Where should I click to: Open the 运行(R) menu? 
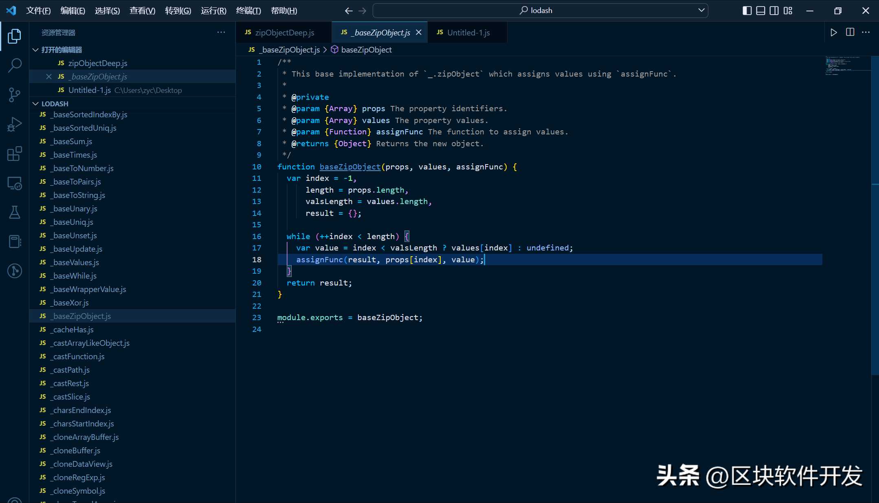[x=213, y=11]
